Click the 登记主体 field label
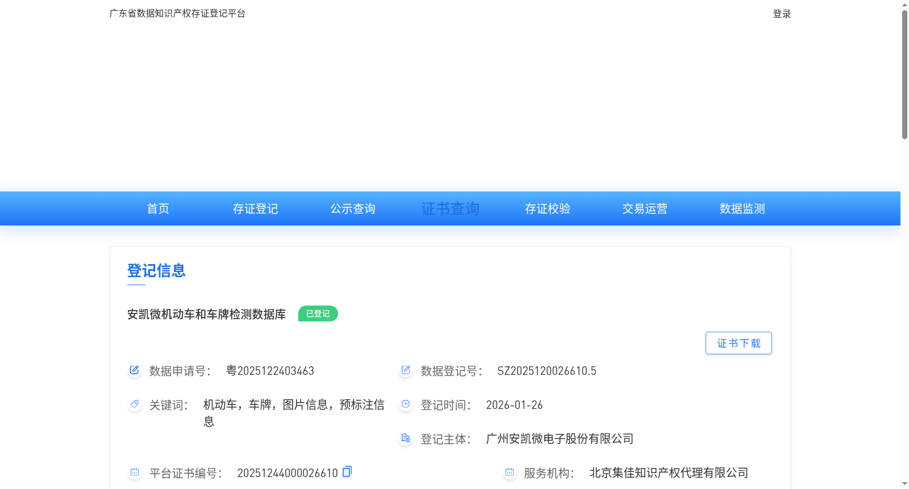This screenshot has width=909, height=489. [446, 439]
